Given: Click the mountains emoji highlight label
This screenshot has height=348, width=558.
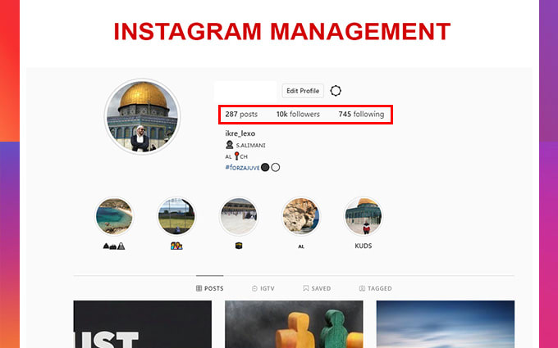Looking at the screenshot, I should coord(114,246).
